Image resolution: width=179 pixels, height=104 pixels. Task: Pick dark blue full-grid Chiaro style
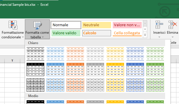click(135, 85)
